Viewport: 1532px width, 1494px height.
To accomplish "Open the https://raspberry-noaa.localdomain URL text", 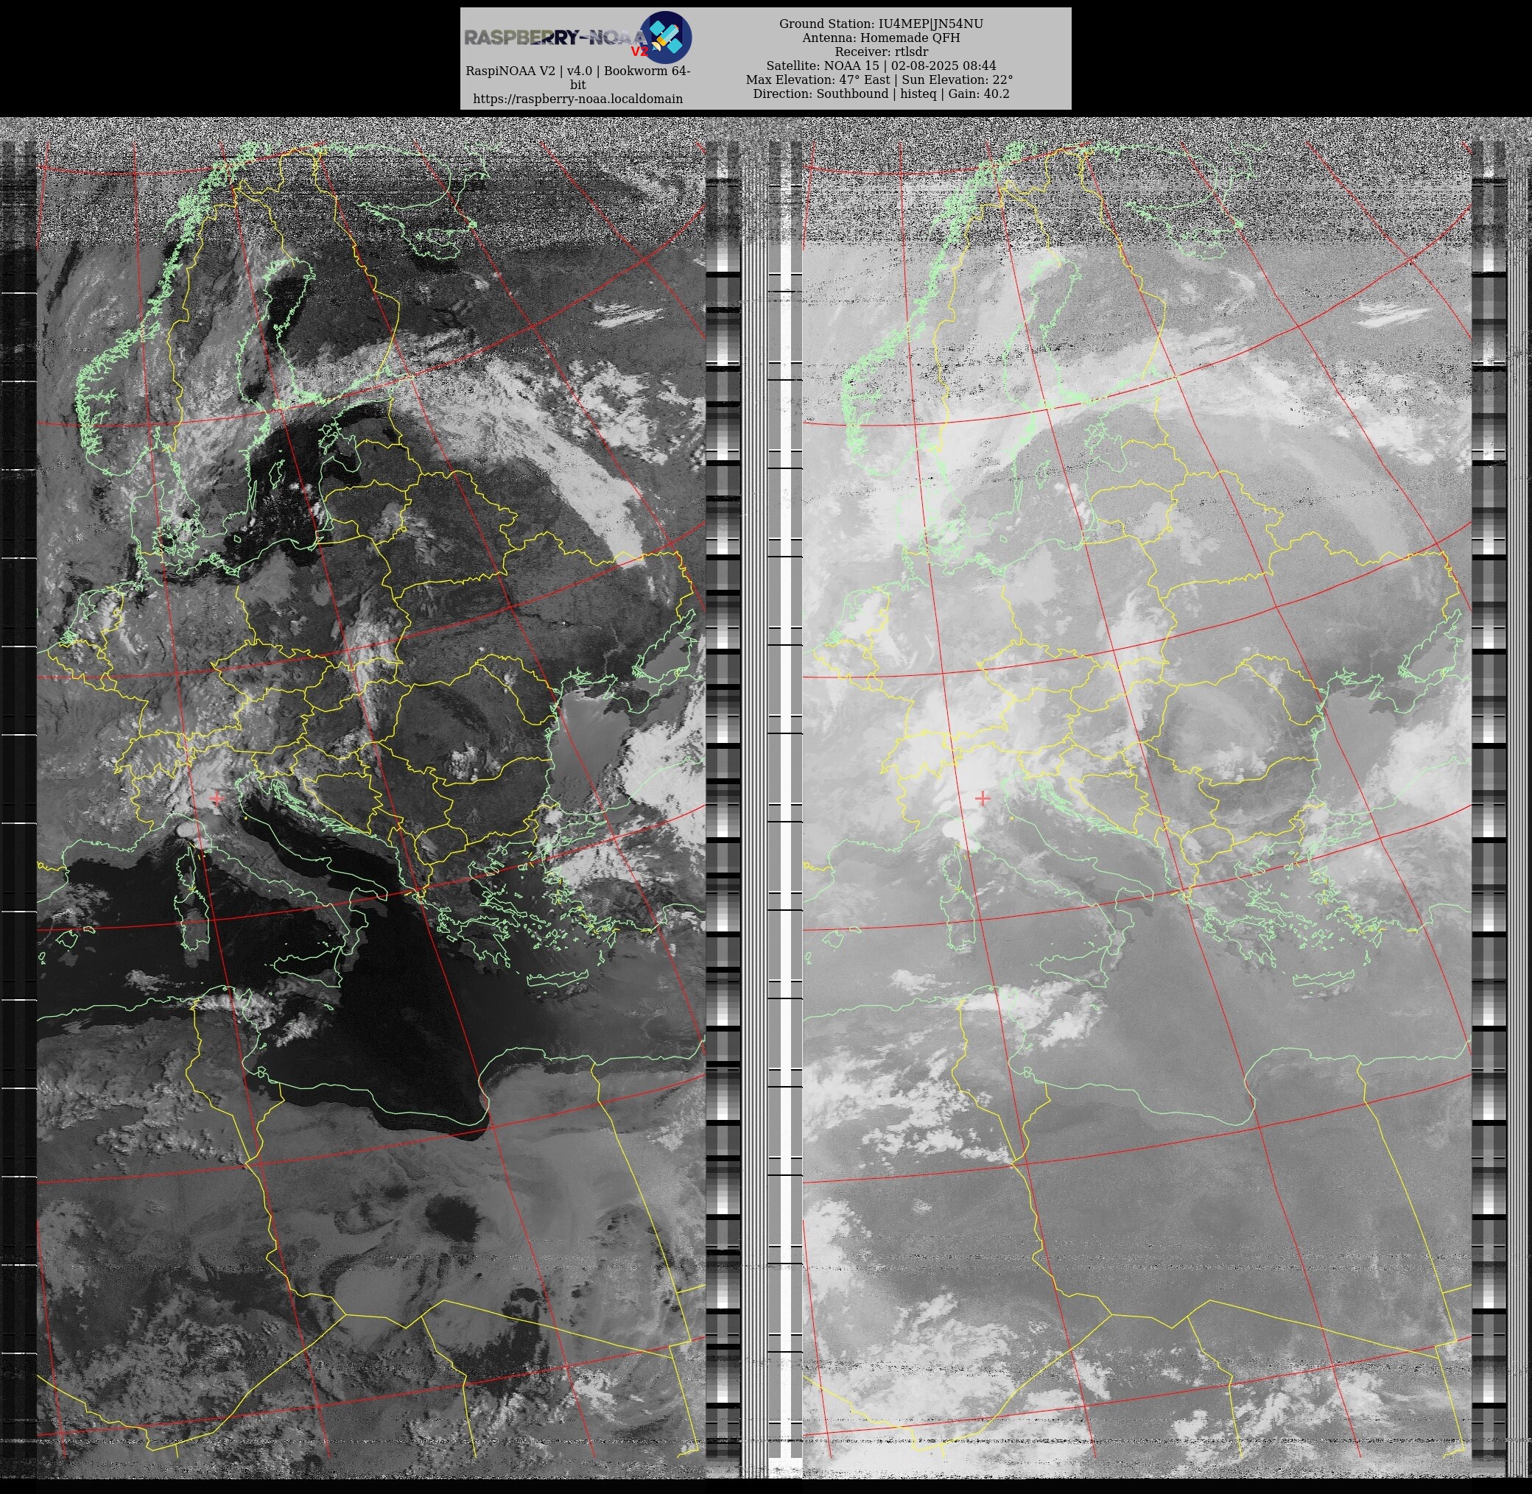I will pos(577,99).
